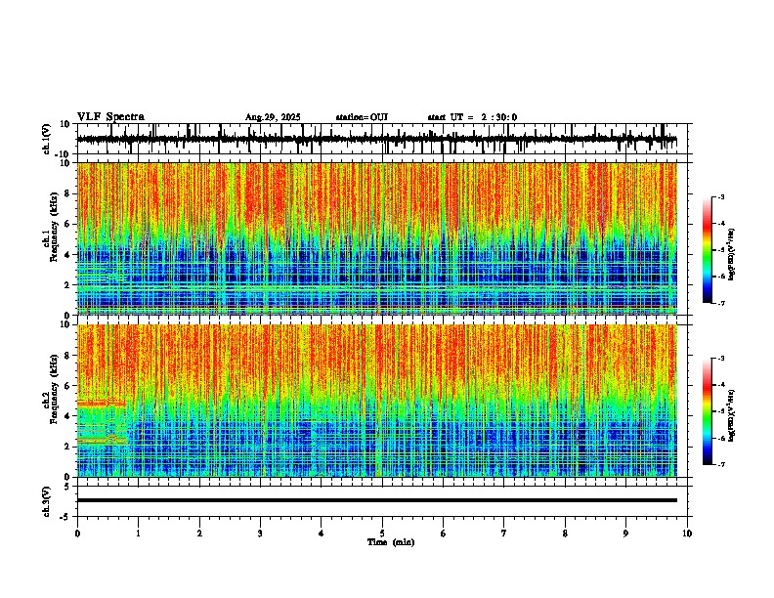774x598 pixels.
Task: Click the "VLF Spectra" title text
Action: click(110, 117)
